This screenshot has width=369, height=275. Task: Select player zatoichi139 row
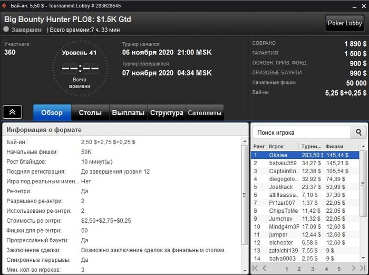pos(305,251)
